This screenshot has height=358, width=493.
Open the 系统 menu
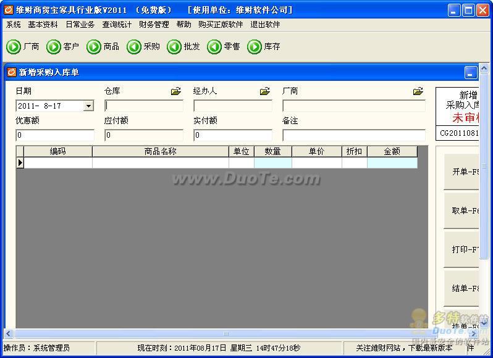click(x=13, y=25)
